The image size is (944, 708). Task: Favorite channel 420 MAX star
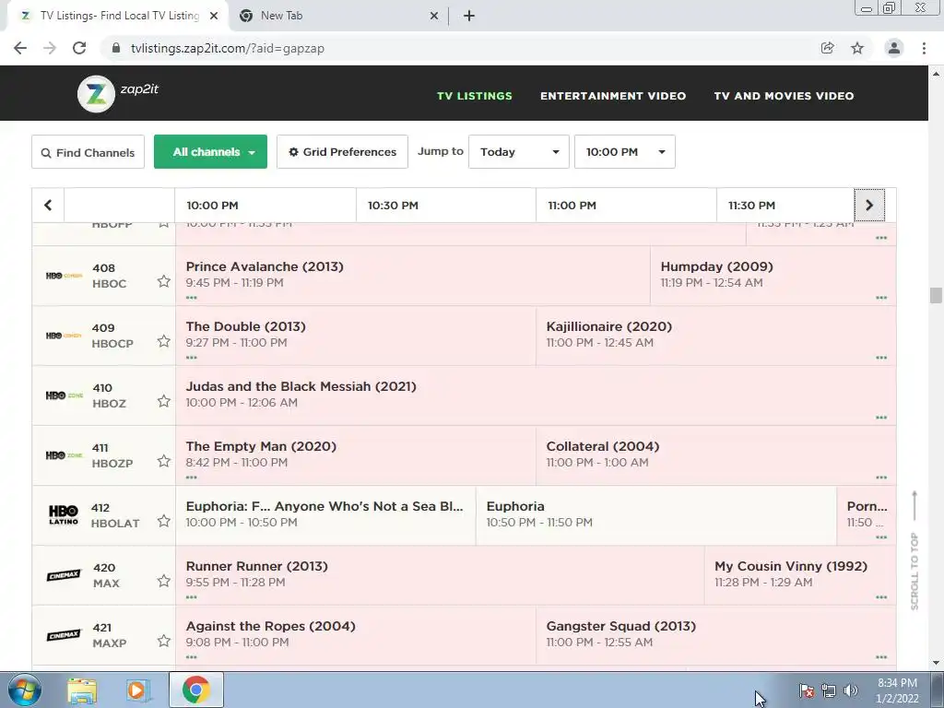point(164,581)
